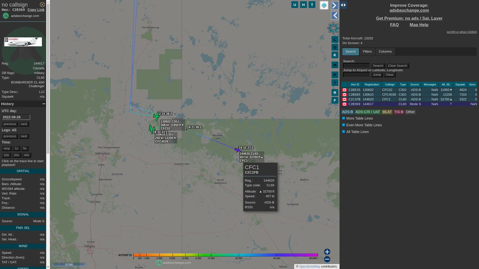Select the purple CFC1 aircraft icon
This screenshot has height=269, width=479.
point(238,150)
